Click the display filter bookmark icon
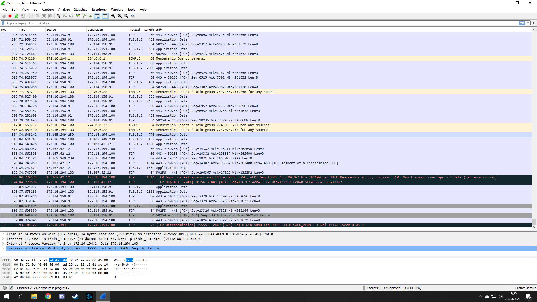This screenshot has width=537, height=302. pyautogui.click(x=3, y=23)
